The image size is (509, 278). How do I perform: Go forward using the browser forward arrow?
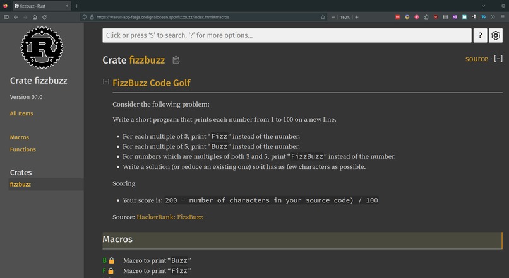click(25, 17)
